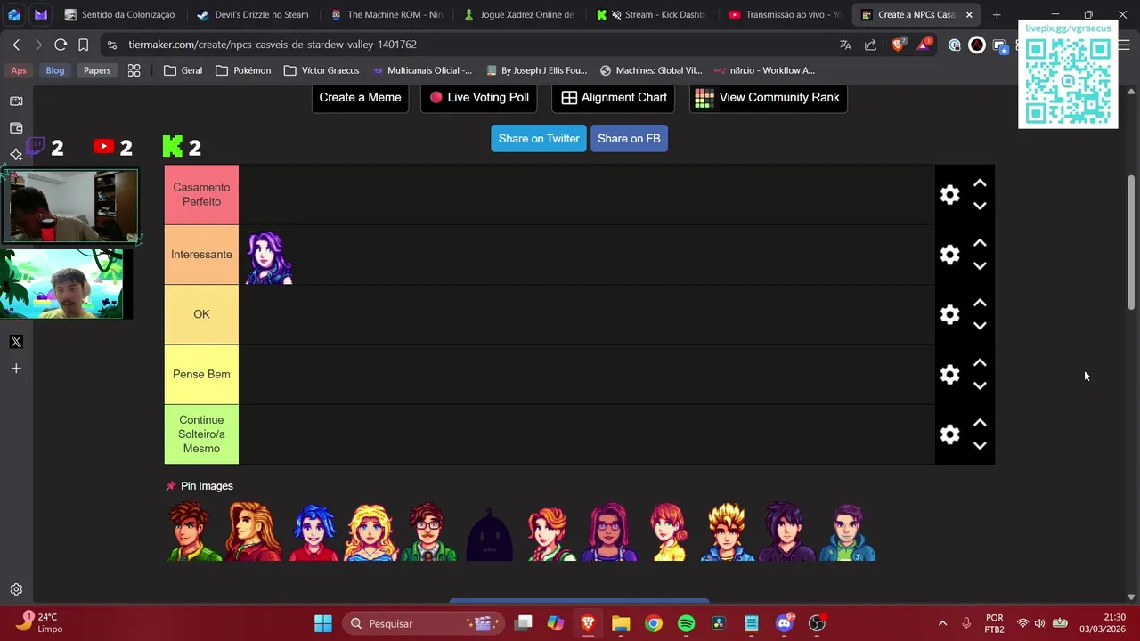Open Discord from the taskbar
Image resolution: width=1140 pixels, height=641 pixels.
[785, 623]
